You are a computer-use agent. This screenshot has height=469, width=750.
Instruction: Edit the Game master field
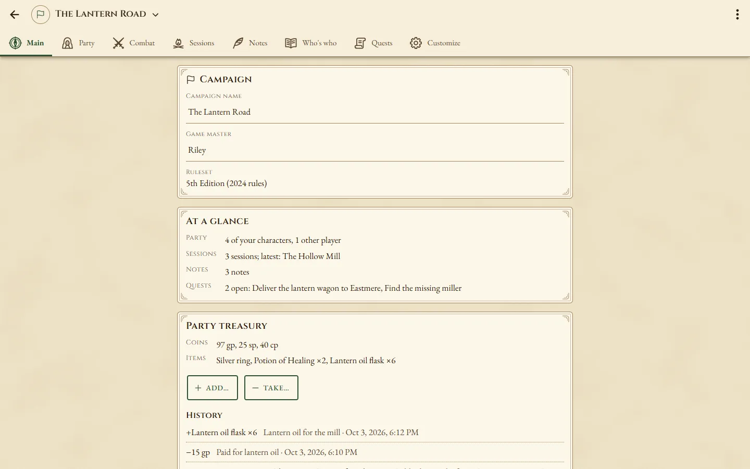click(x=375, y=150)
